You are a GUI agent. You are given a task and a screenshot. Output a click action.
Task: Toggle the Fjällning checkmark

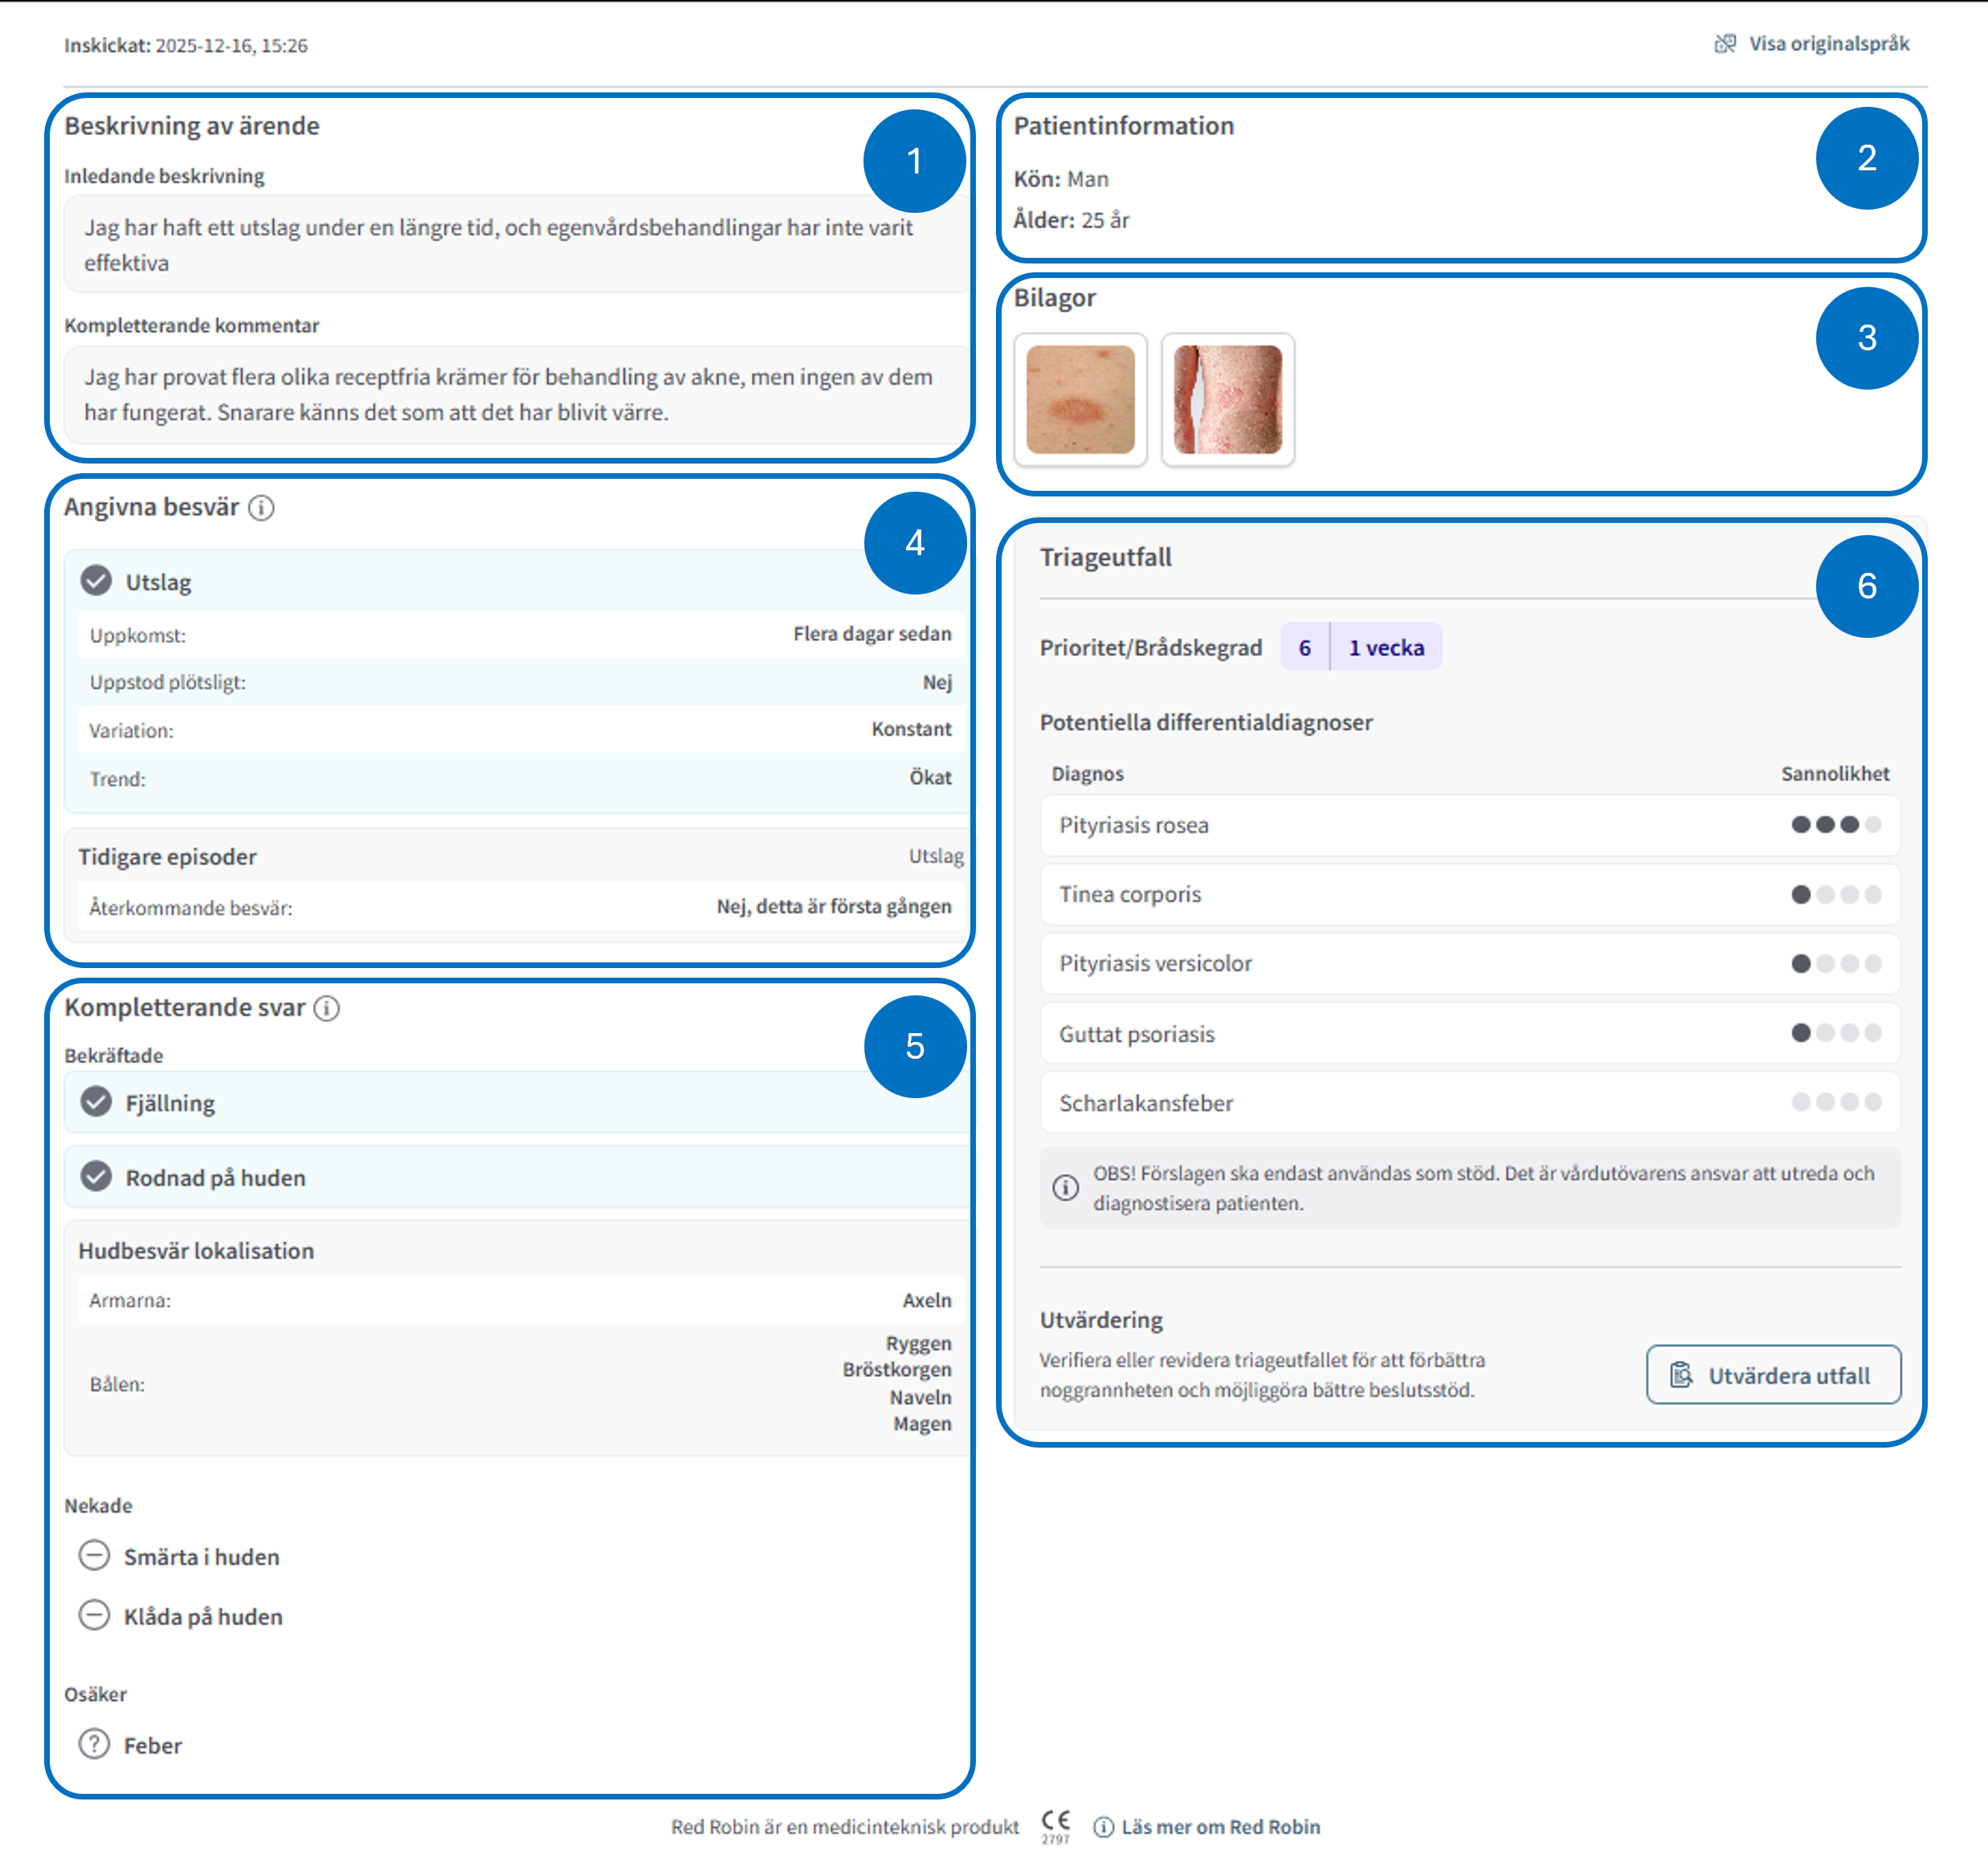pos(96,1102)
